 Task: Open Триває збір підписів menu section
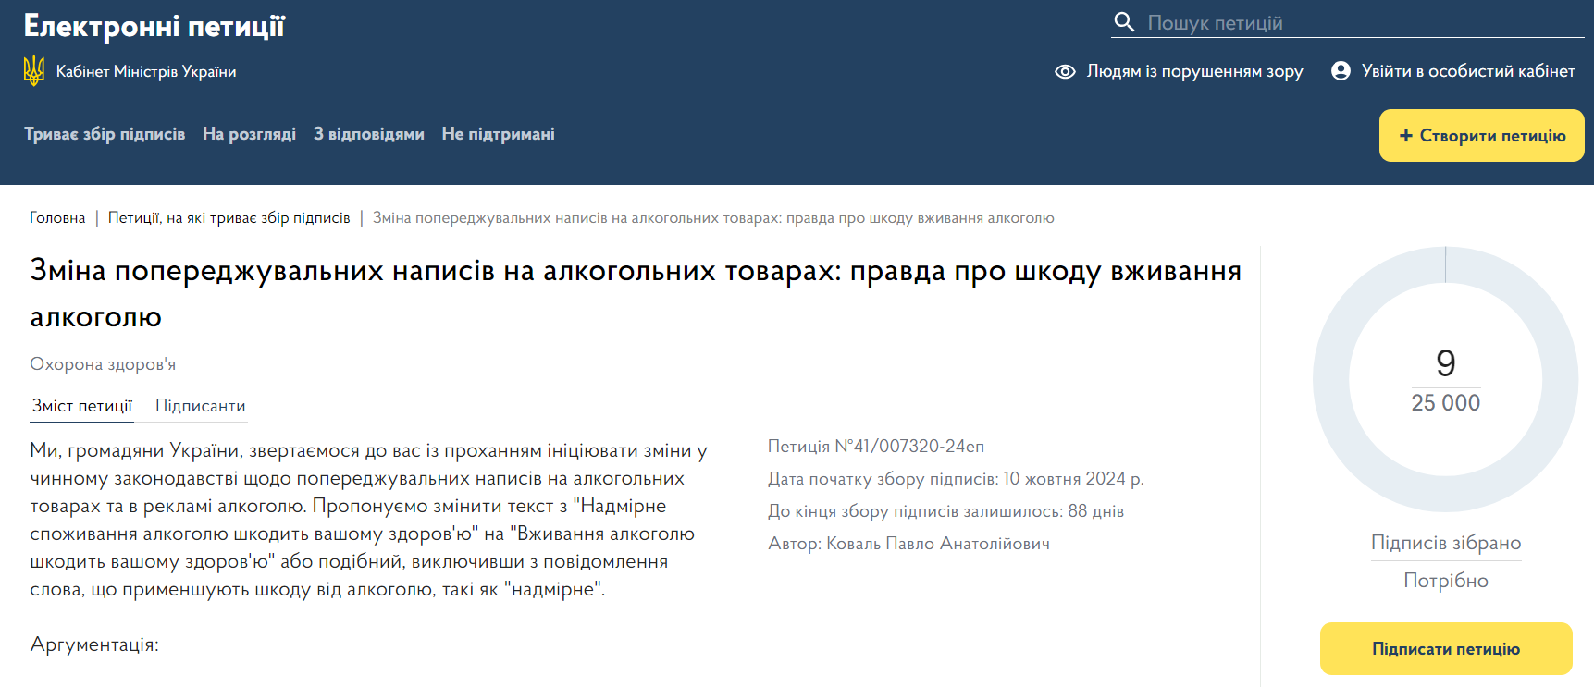coord(105,134)
